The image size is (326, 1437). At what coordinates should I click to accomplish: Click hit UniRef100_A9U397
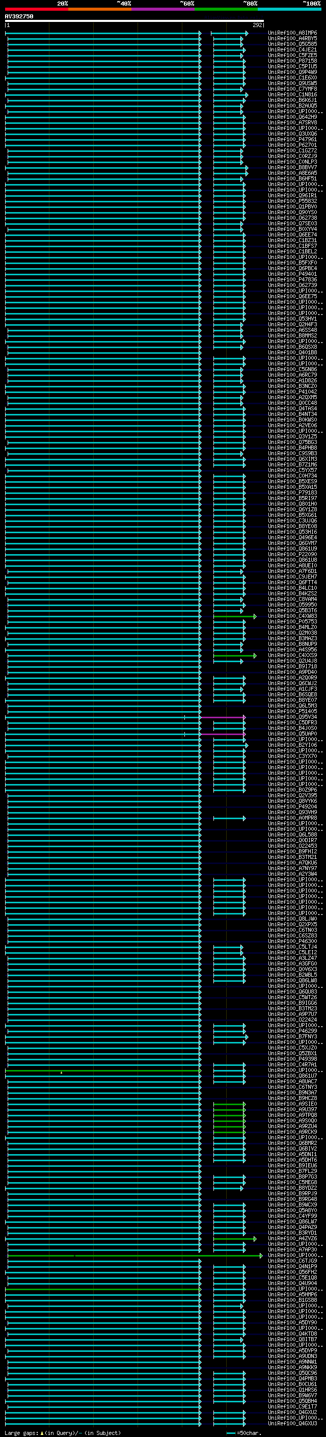(x=292, y=1110)
